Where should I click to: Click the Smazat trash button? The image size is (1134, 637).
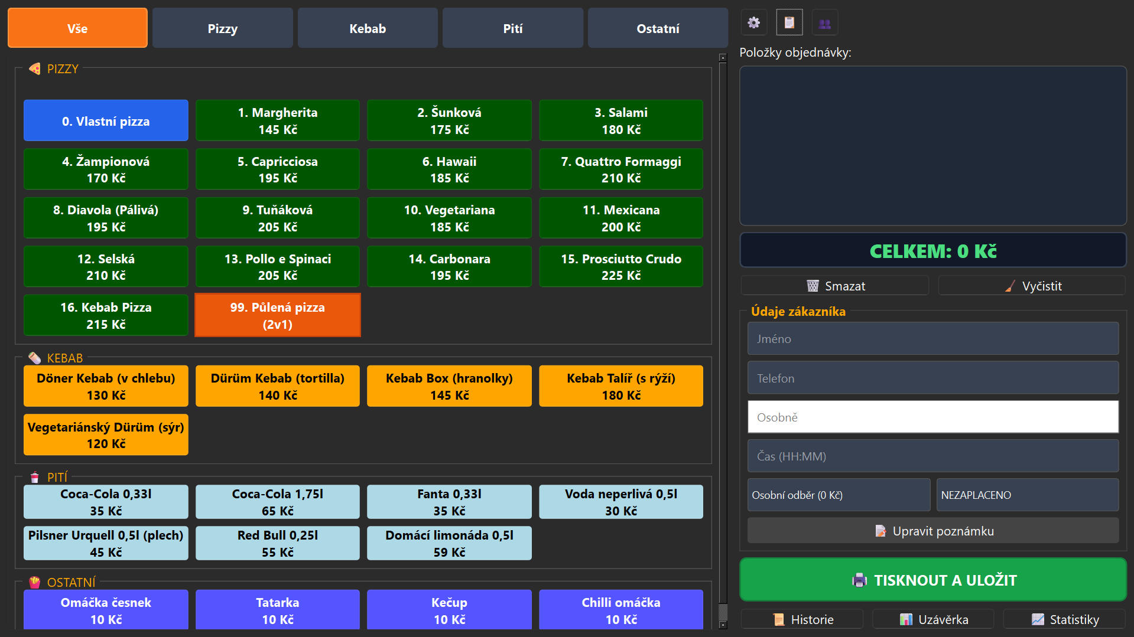pos(834,286)
